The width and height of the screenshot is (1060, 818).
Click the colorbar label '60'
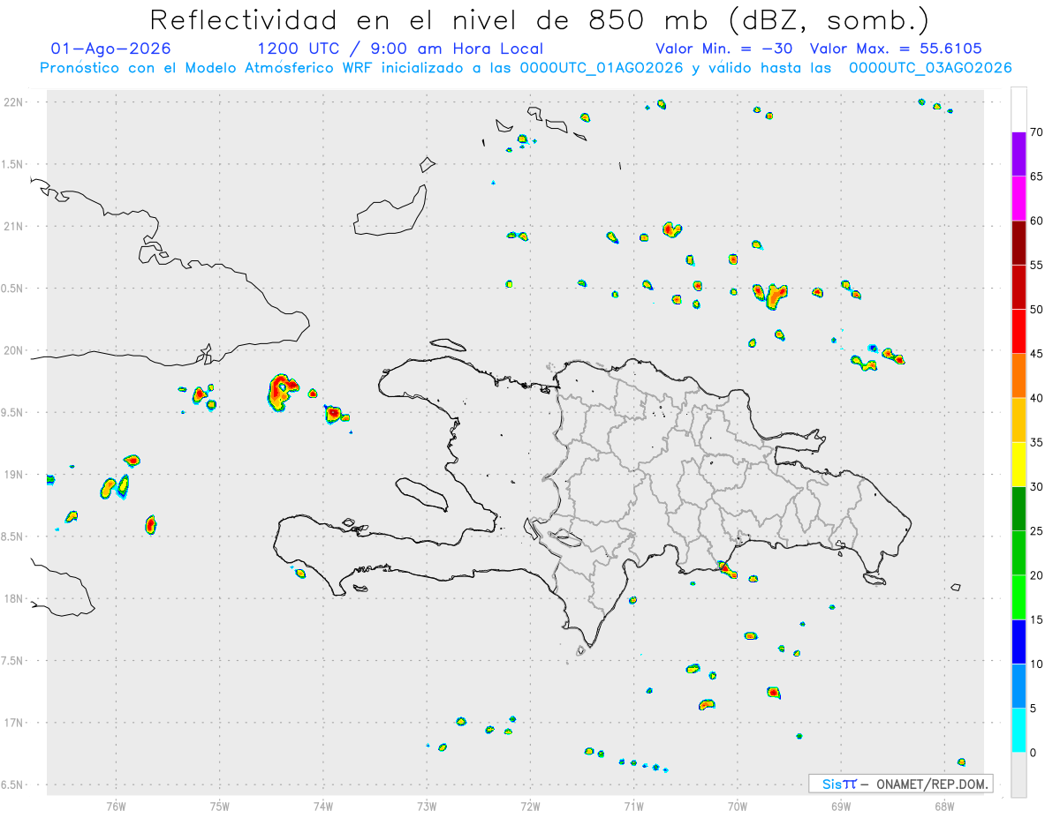click(x=1036, y=221)
